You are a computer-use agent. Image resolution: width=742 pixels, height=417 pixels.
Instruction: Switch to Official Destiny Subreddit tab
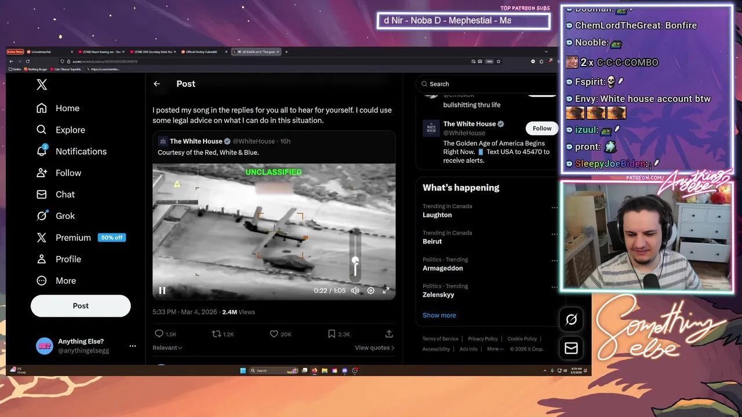[204, 52]
